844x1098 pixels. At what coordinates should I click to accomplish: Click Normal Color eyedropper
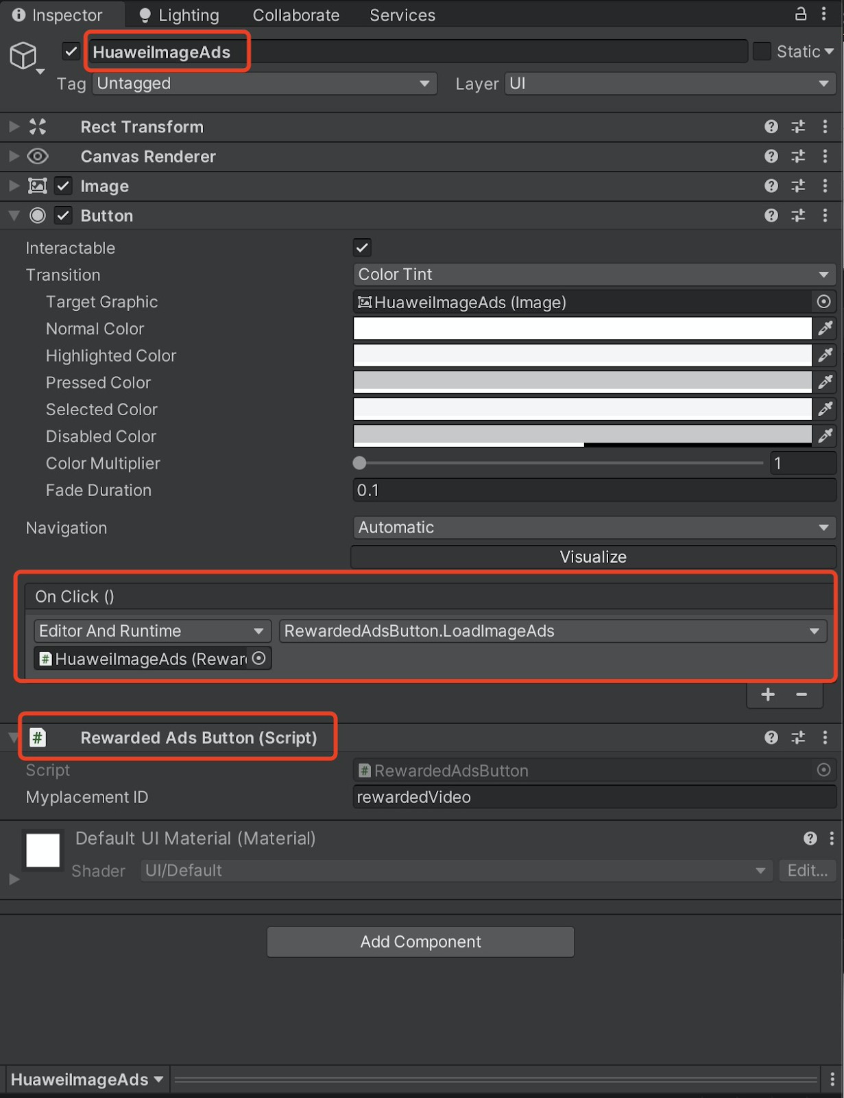point(825,328)
